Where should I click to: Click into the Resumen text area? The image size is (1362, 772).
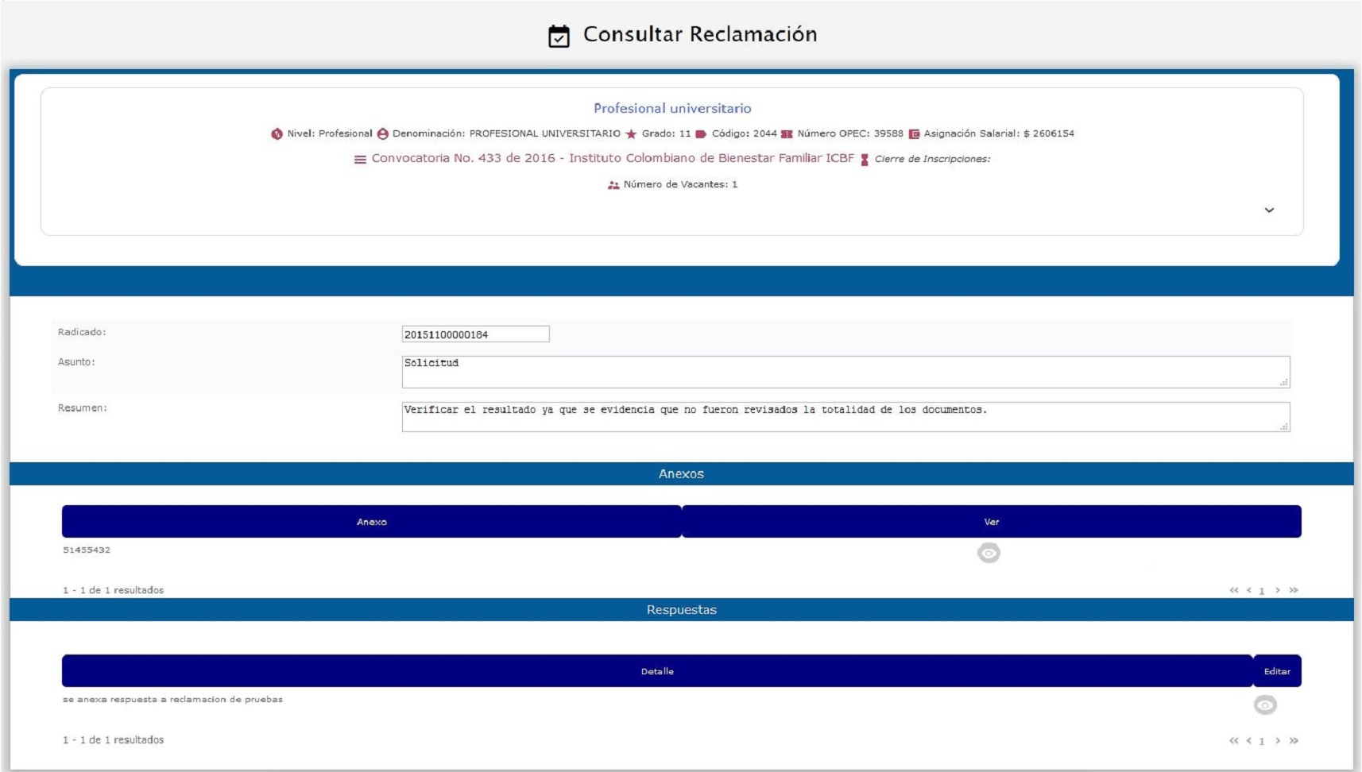pos(845,417)
